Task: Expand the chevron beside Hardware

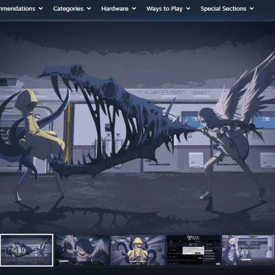Action: click(x=134, y=8)
